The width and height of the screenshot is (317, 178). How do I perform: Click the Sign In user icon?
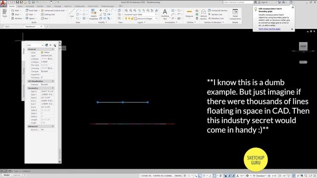[260, 2]
